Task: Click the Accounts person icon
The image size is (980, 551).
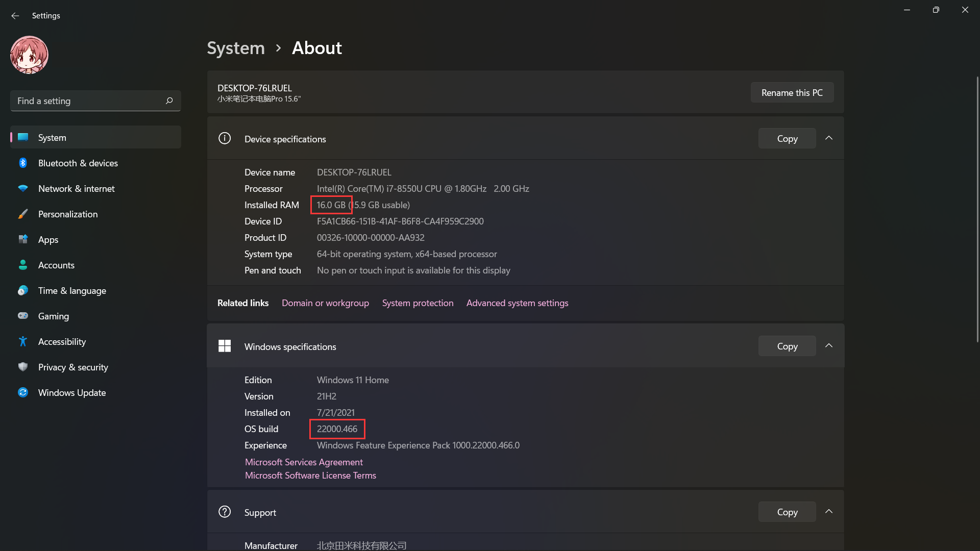Action: pyautogui.click(x=23, y=265)
